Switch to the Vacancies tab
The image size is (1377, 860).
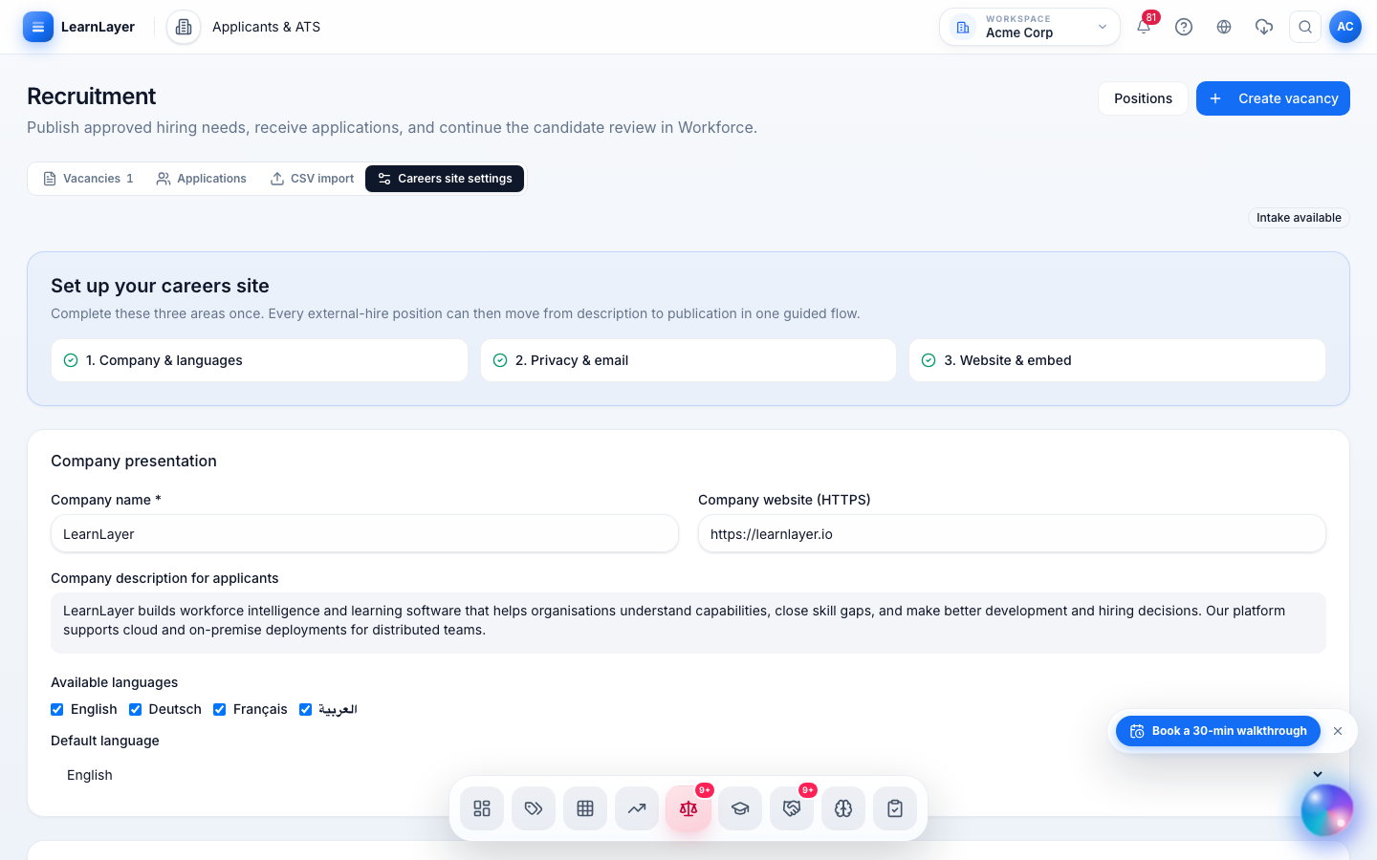[x=88, y=179]
